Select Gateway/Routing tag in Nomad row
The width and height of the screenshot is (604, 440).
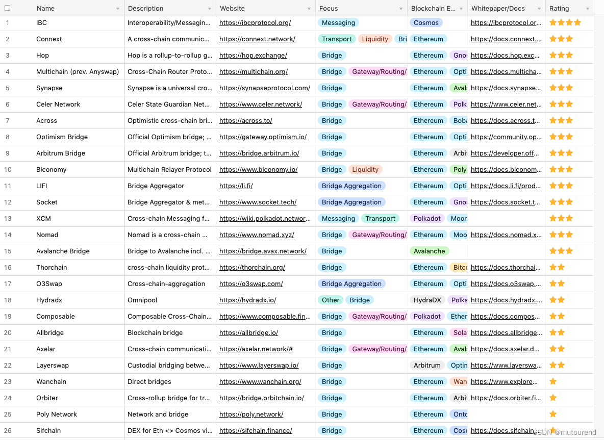coord(378,235)
